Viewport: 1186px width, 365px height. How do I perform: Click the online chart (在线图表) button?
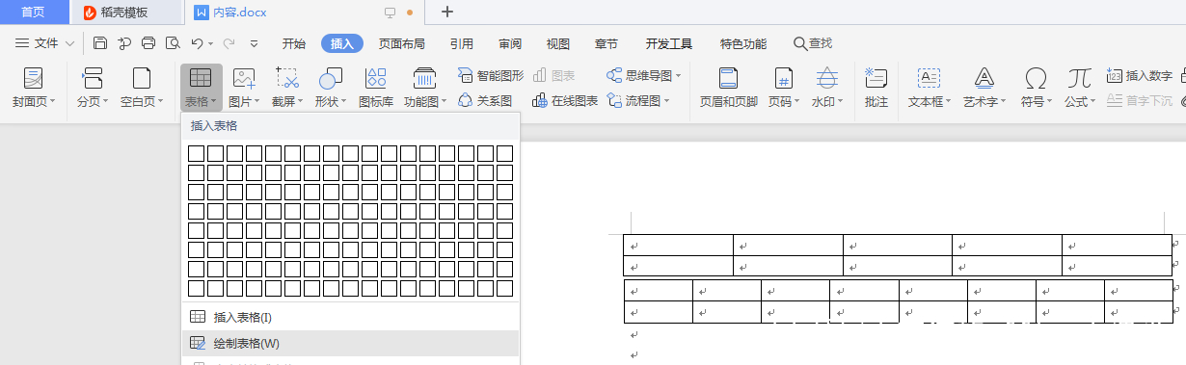564,100
